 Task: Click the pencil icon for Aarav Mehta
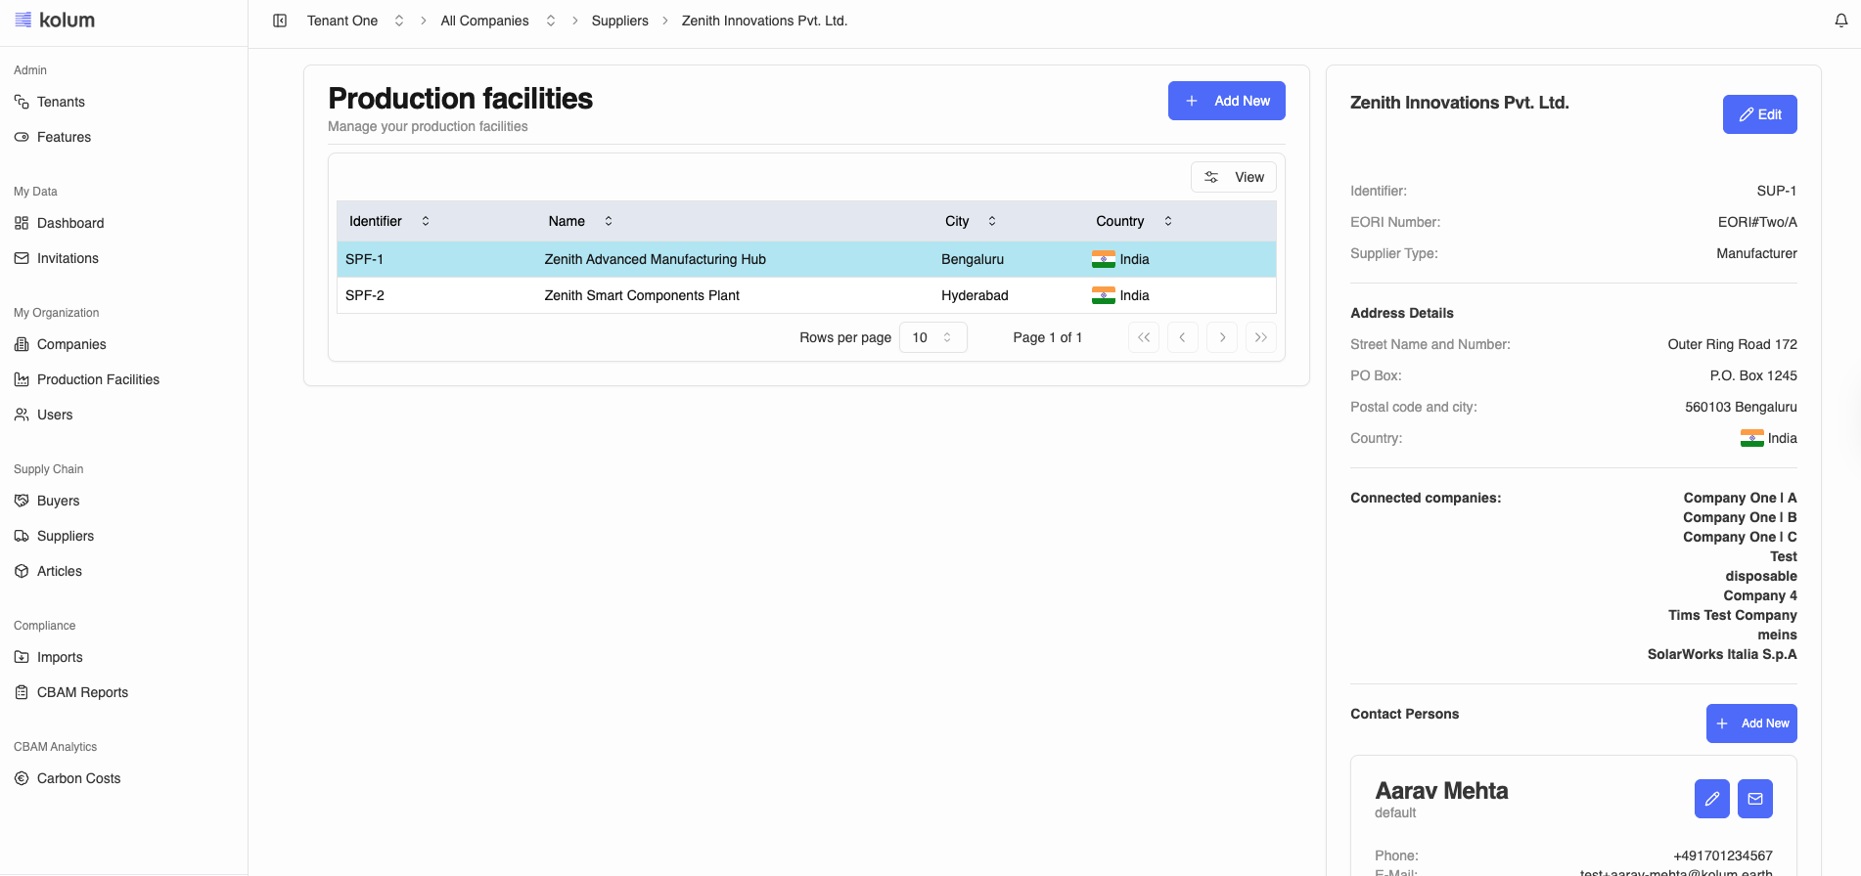(1711, 799)
